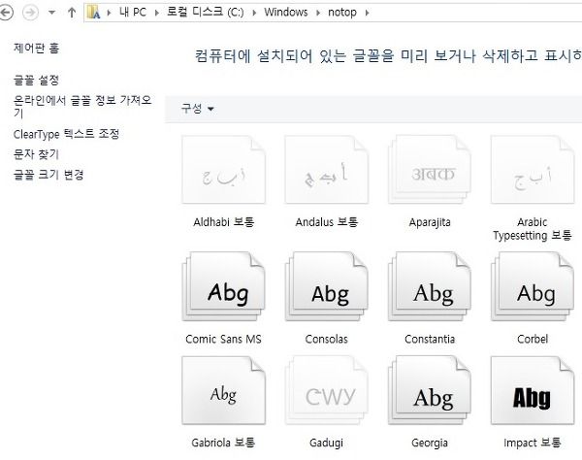This screenshot has height=460, width=582.
Task: Select the Constantia font family icon
Action: click(430, 286)
